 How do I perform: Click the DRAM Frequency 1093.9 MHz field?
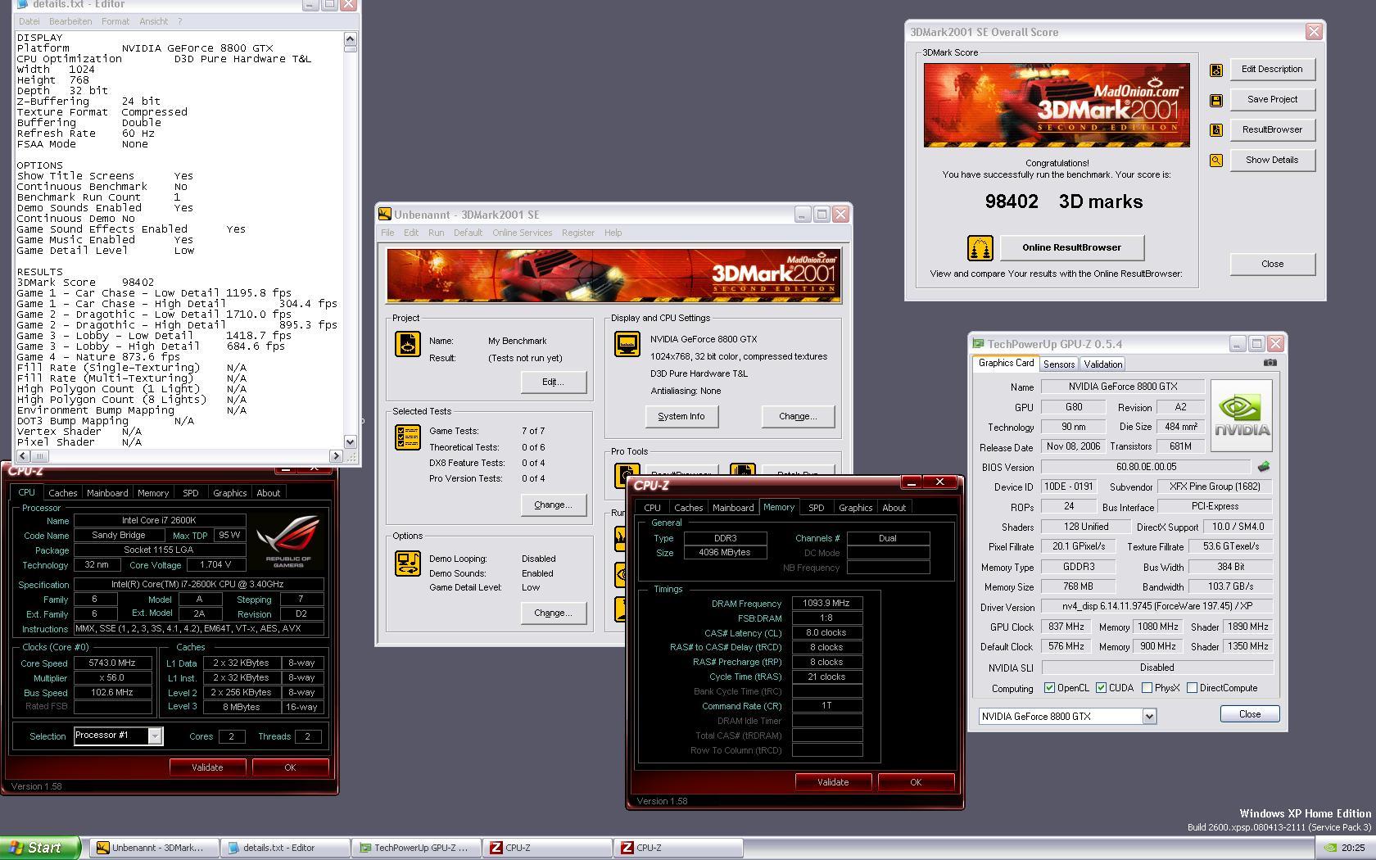[826, 604]
